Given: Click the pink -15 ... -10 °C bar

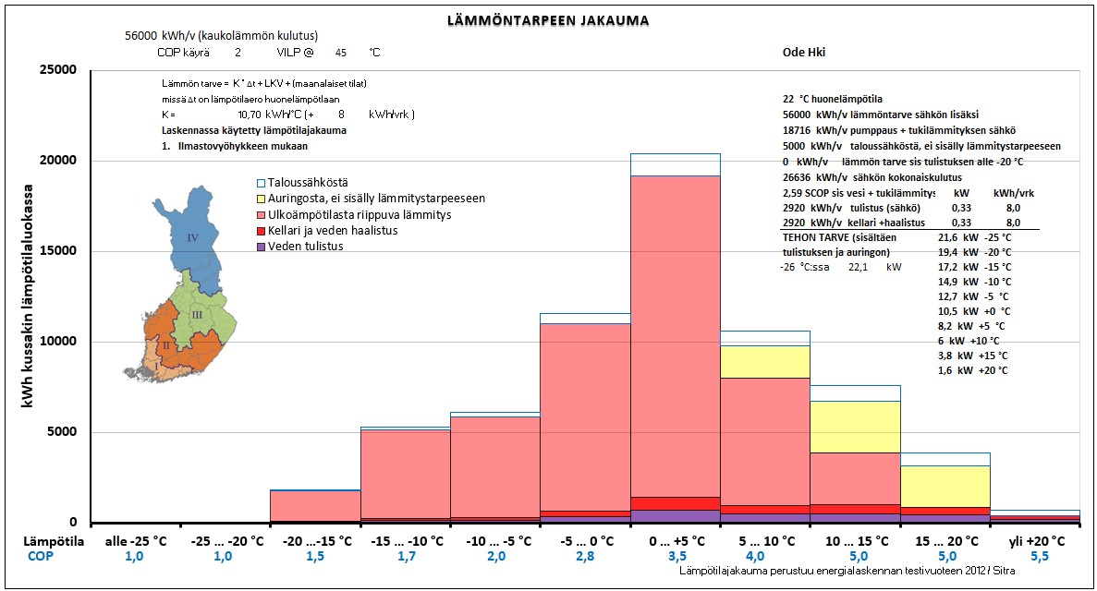Looking at the screenshot, I should pos(406,474).
